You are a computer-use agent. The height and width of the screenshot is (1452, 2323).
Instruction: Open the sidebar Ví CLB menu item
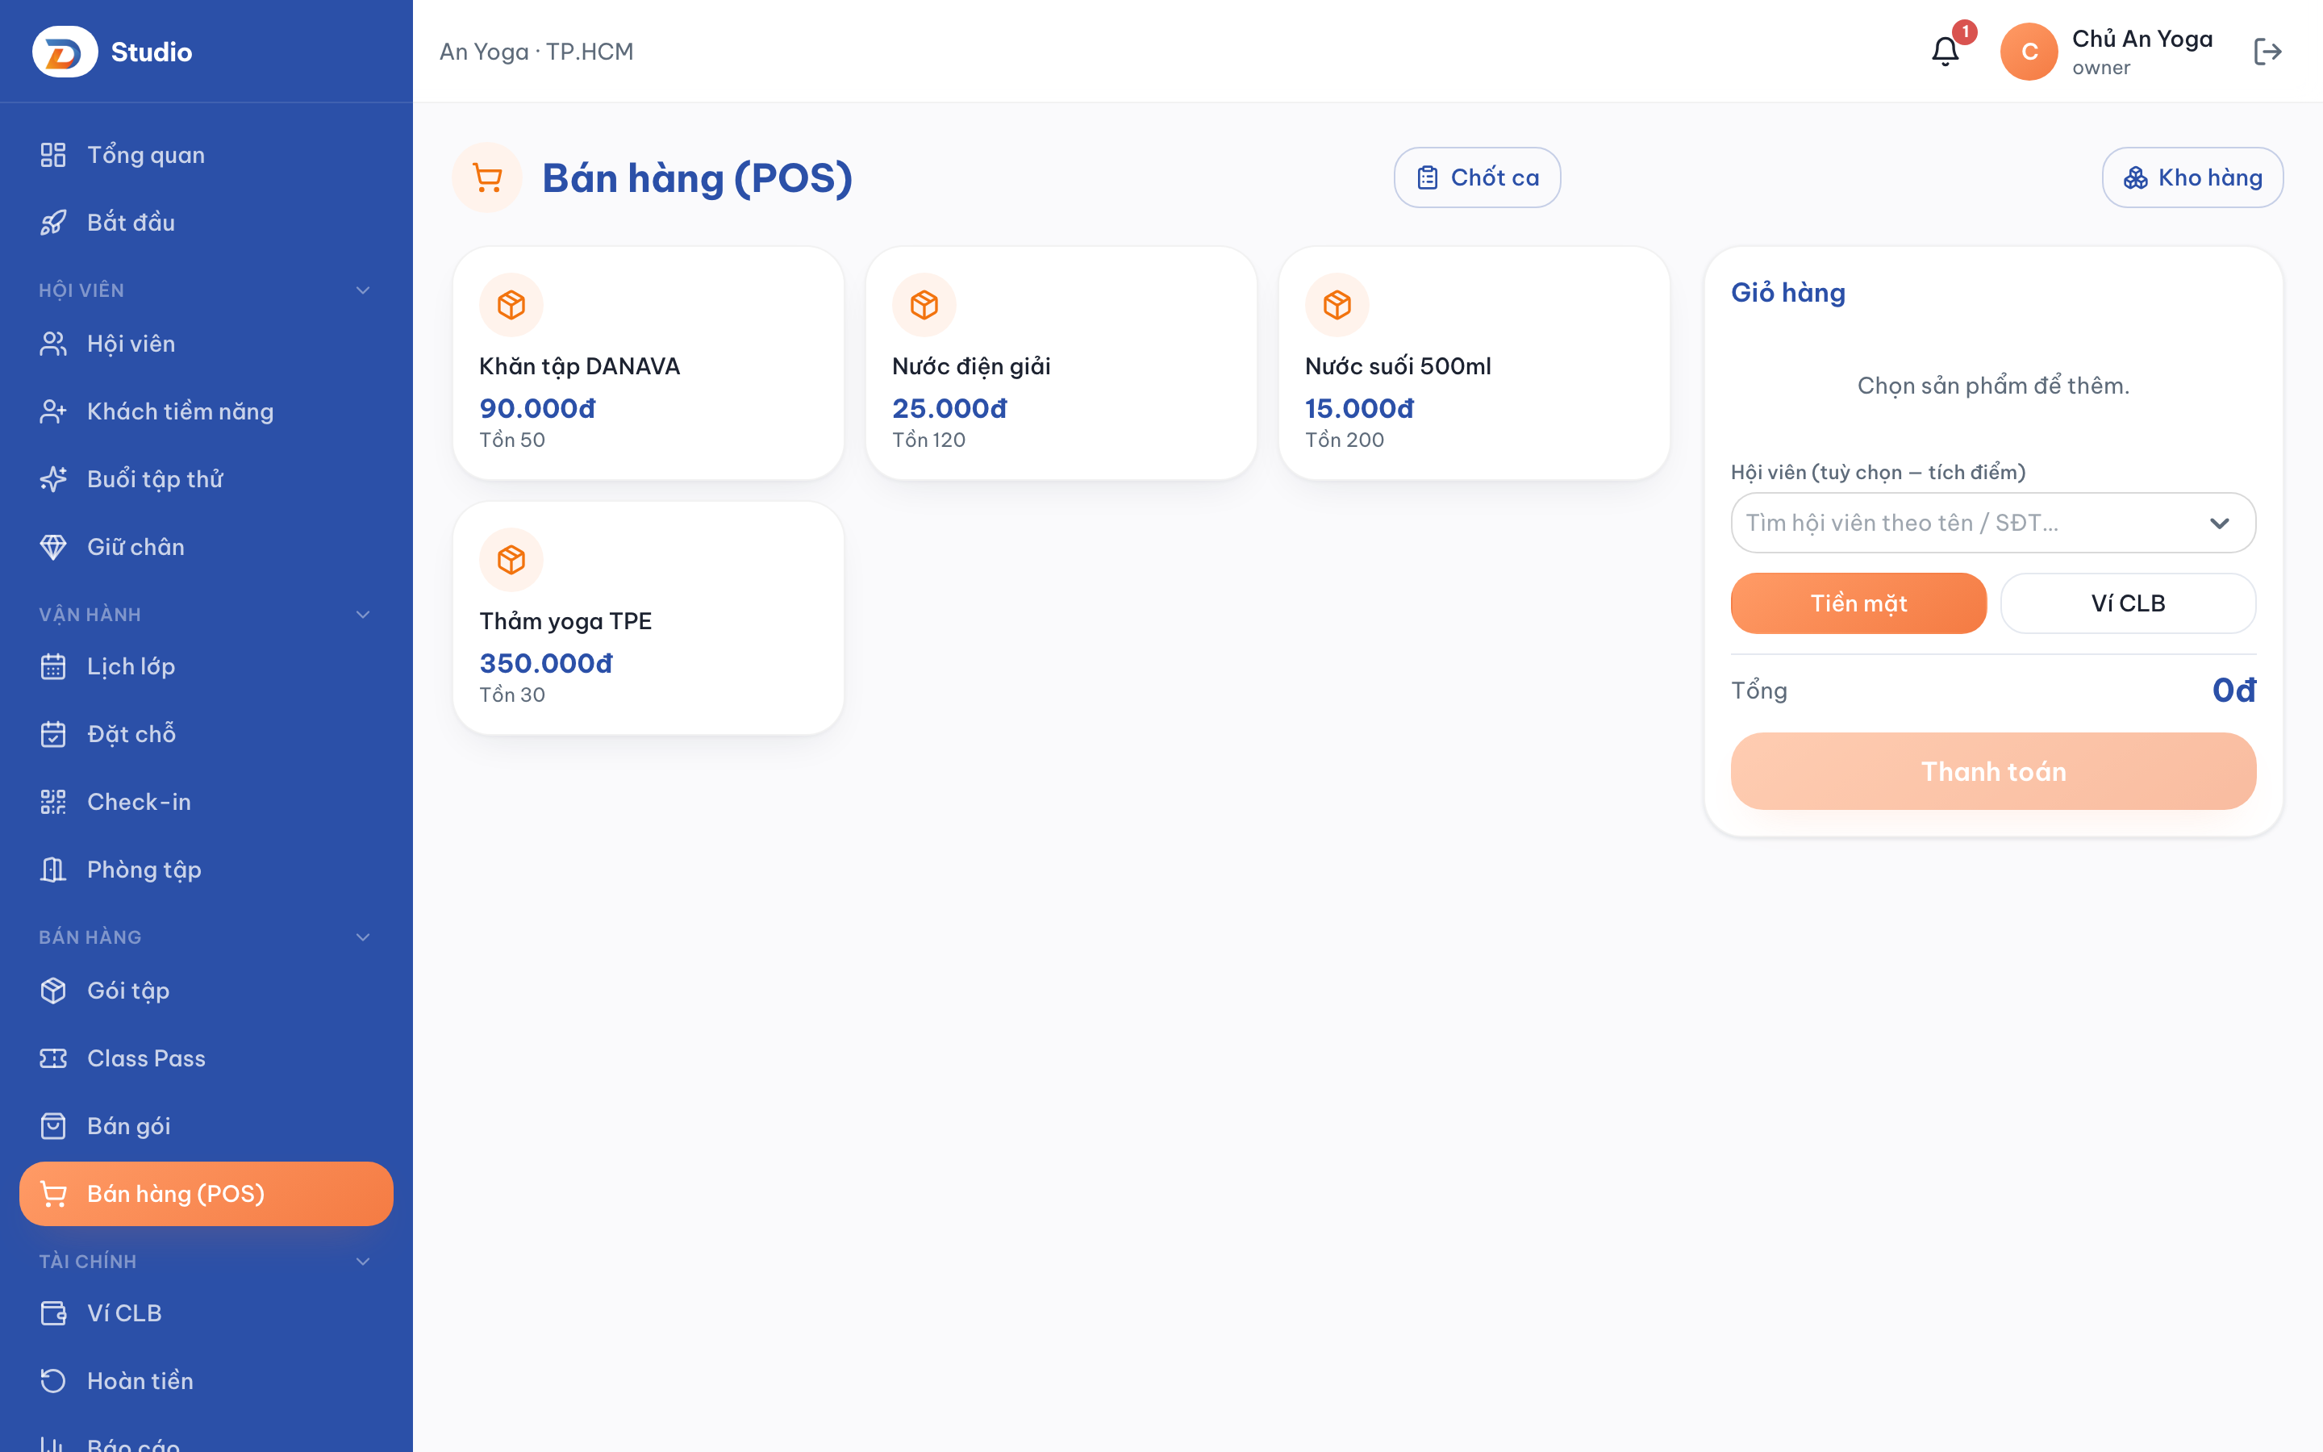(x=206, y=1314)
